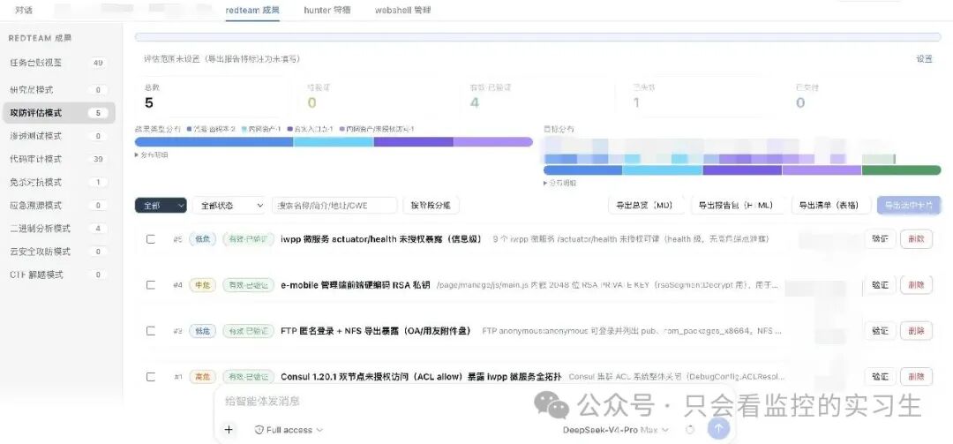Click the blue export selected cards button
The width and height of the screenshot is (953, 444).
909,206
